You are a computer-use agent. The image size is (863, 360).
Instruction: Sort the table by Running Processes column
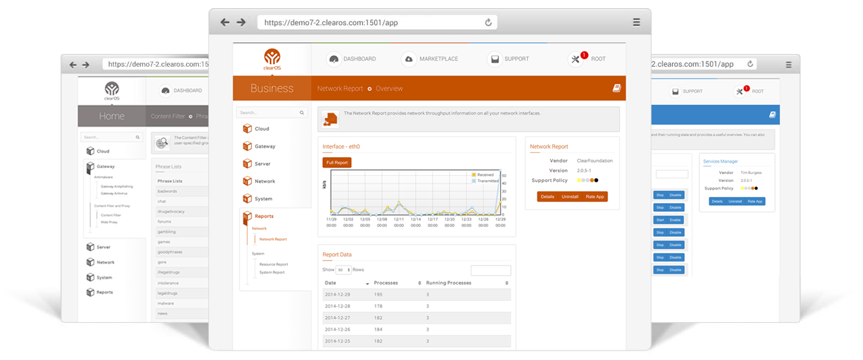click(x=467, y=283)
